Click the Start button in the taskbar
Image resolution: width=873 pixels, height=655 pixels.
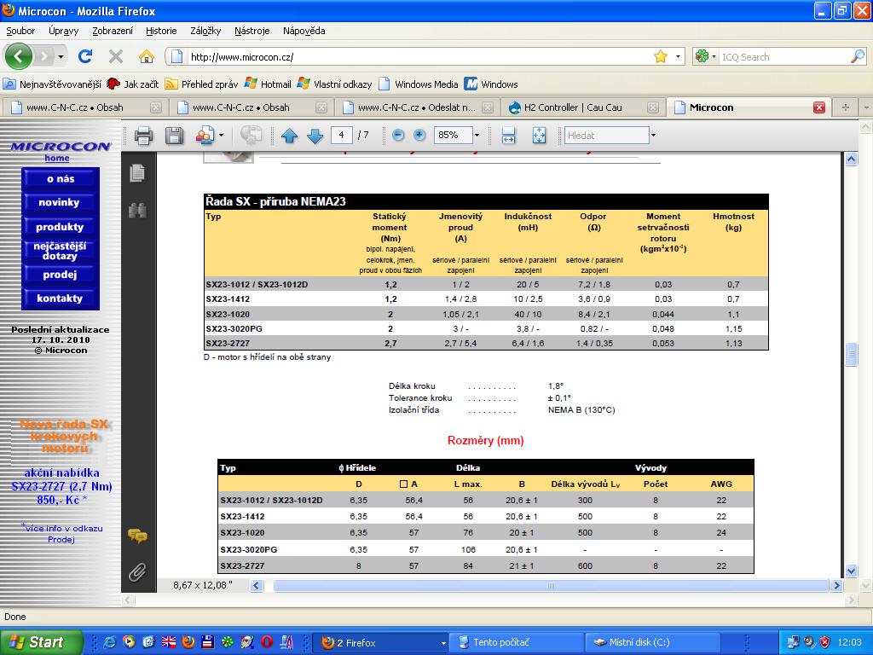[x=41, y=642]
